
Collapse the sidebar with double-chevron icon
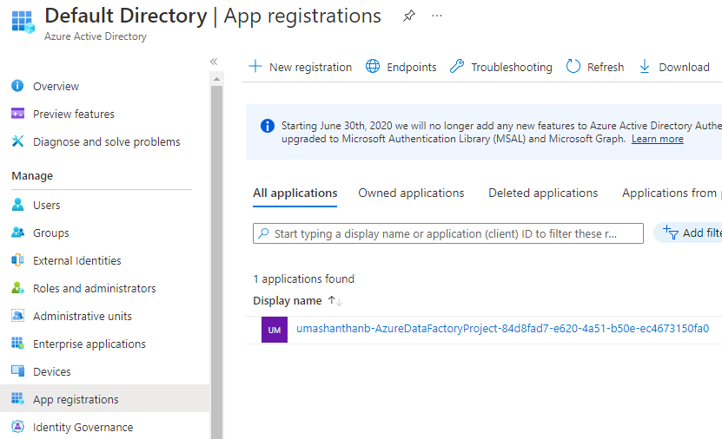214,62
